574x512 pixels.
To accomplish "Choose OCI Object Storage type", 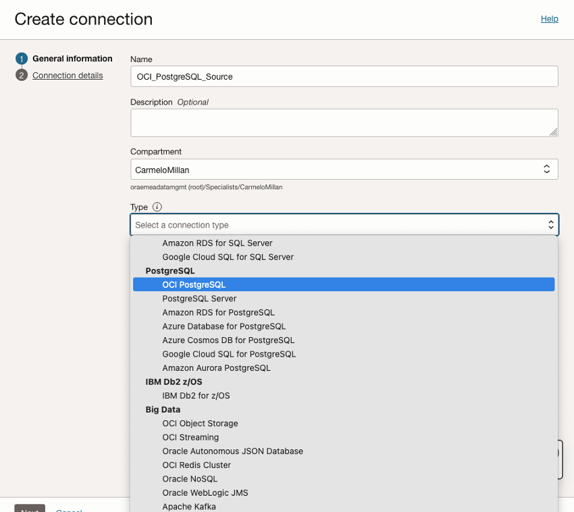I will pos(200,424).
